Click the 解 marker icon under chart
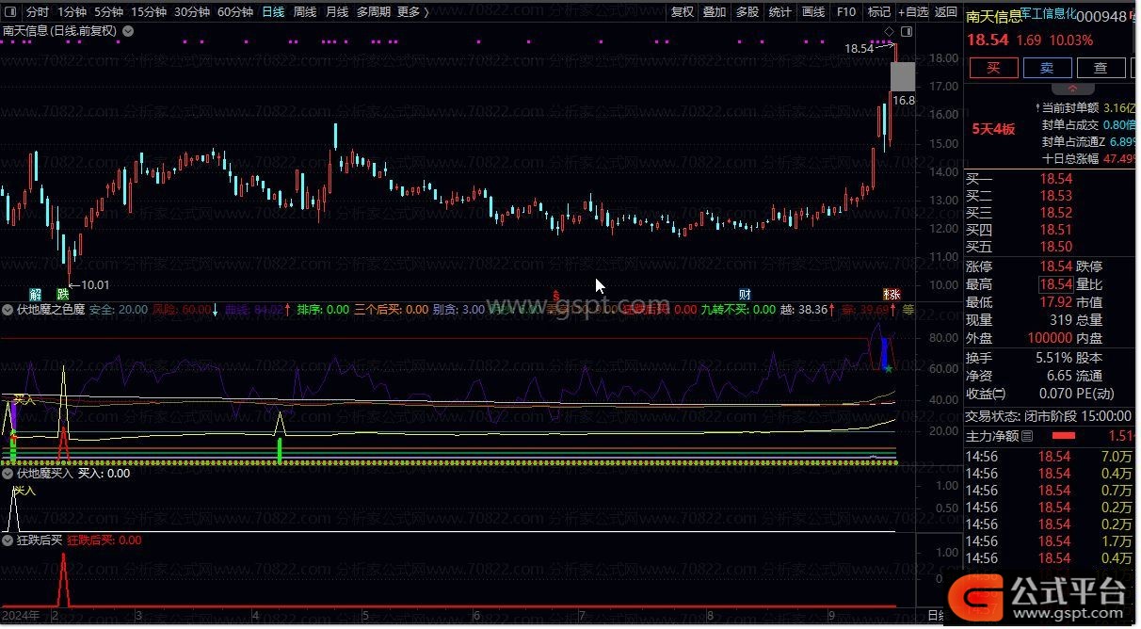 click(x=36, y=294)
